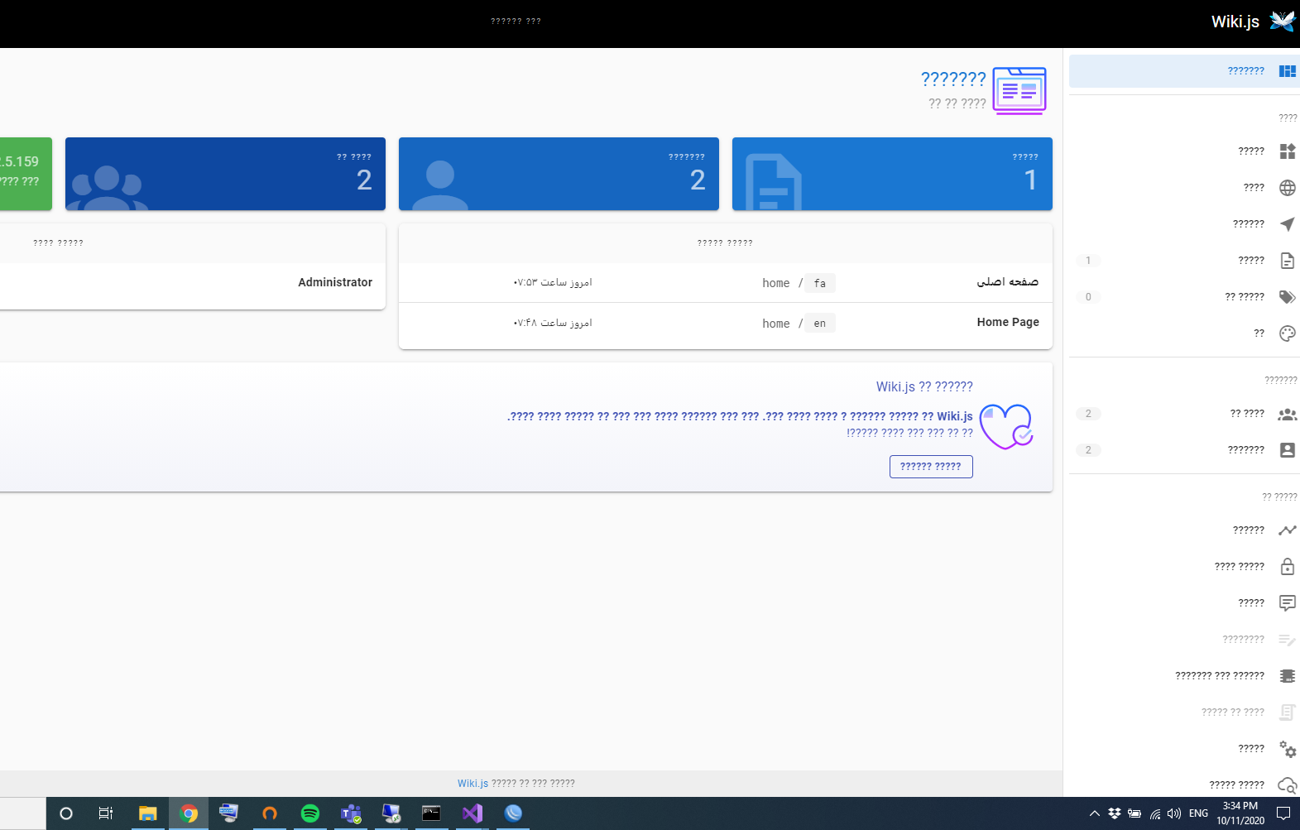Screen dimensions: 1300x830
Task: Open Analytics chart icon in sidebar
Action: point(1288,530)
